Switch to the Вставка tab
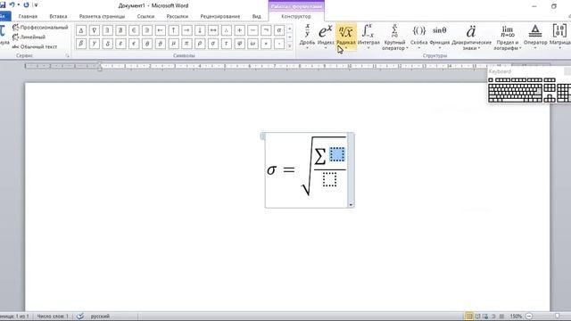Image resolution: width=571 pixels, height=321 pixels. coord(58,16)
